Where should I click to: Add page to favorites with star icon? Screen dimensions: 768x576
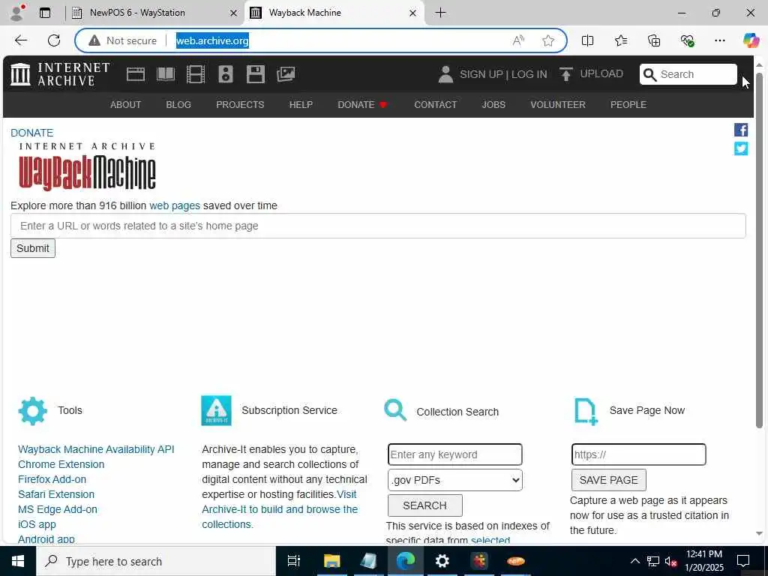[x=548, y=40]
